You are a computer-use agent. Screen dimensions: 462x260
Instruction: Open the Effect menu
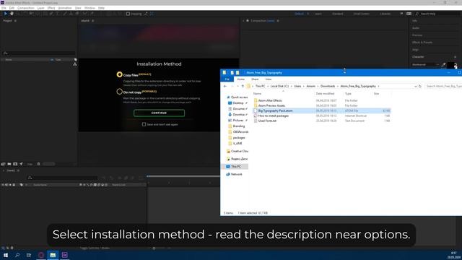pos(51,8)
